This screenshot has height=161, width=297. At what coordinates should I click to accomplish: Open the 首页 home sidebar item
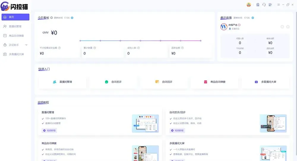point(15,17)
